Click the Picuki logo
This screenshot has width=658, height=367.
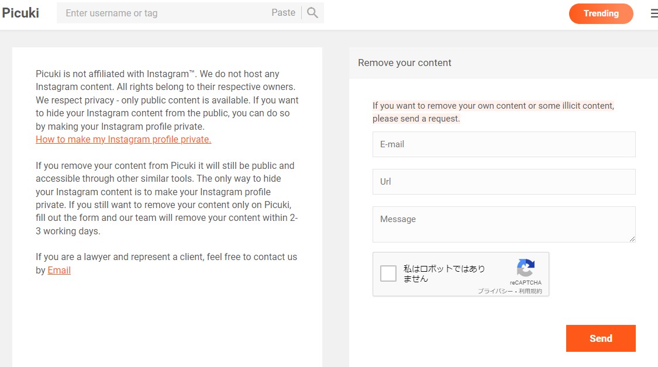pos(20,12)
